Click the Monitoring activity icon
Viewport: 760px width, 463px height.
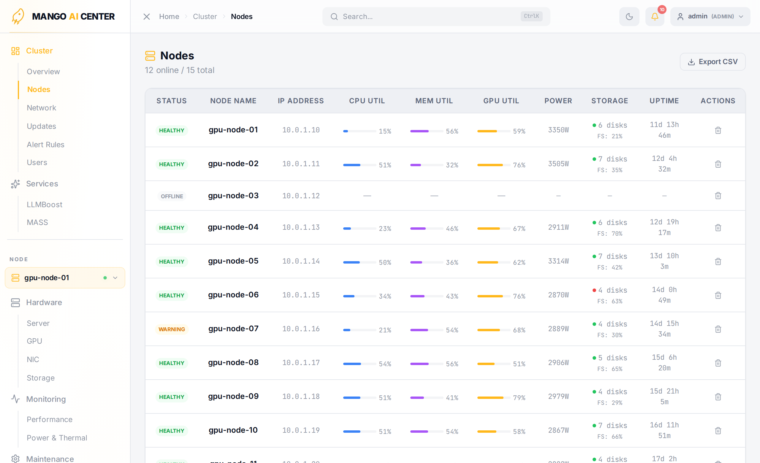point(15,399)
